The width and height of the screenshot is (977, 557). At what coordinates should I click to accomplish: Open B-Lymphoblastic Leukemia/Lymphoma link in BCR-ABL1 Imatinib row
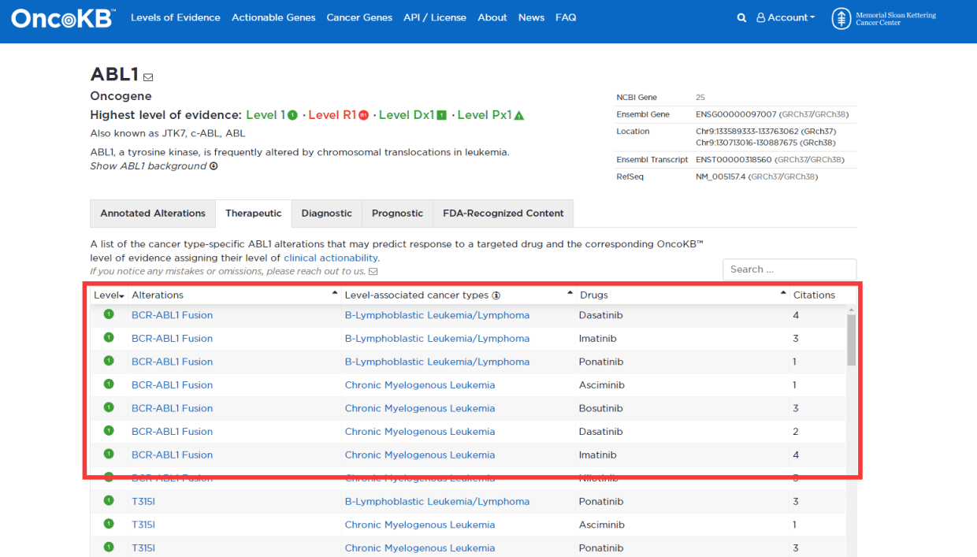pos(437,339)
